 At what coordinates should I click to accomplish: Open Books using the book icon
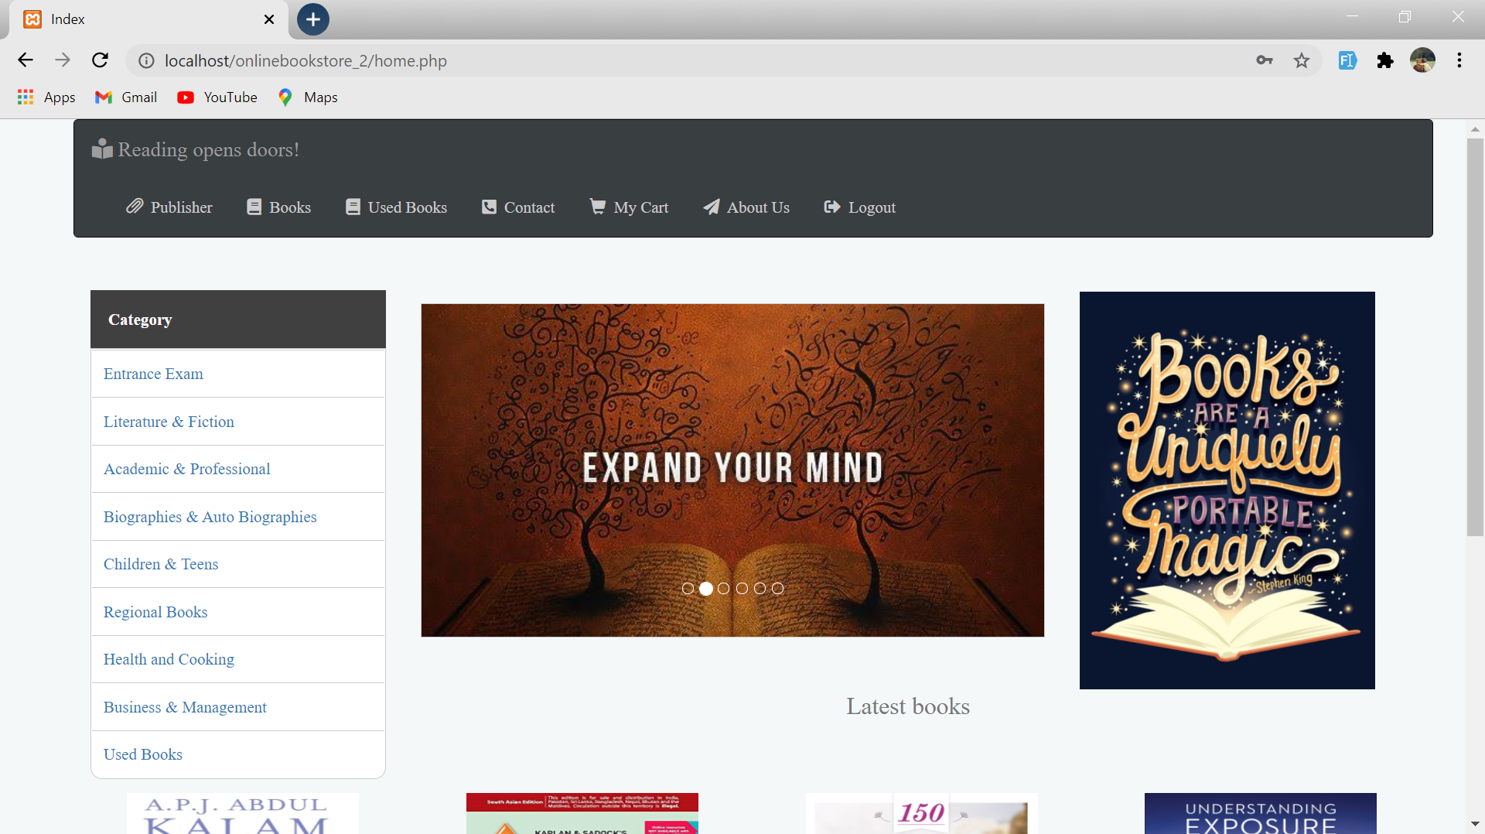254,207
